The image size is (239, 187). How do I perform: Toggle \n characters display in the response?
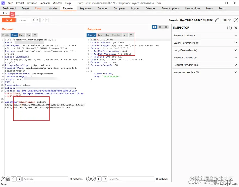click(125, 35)
